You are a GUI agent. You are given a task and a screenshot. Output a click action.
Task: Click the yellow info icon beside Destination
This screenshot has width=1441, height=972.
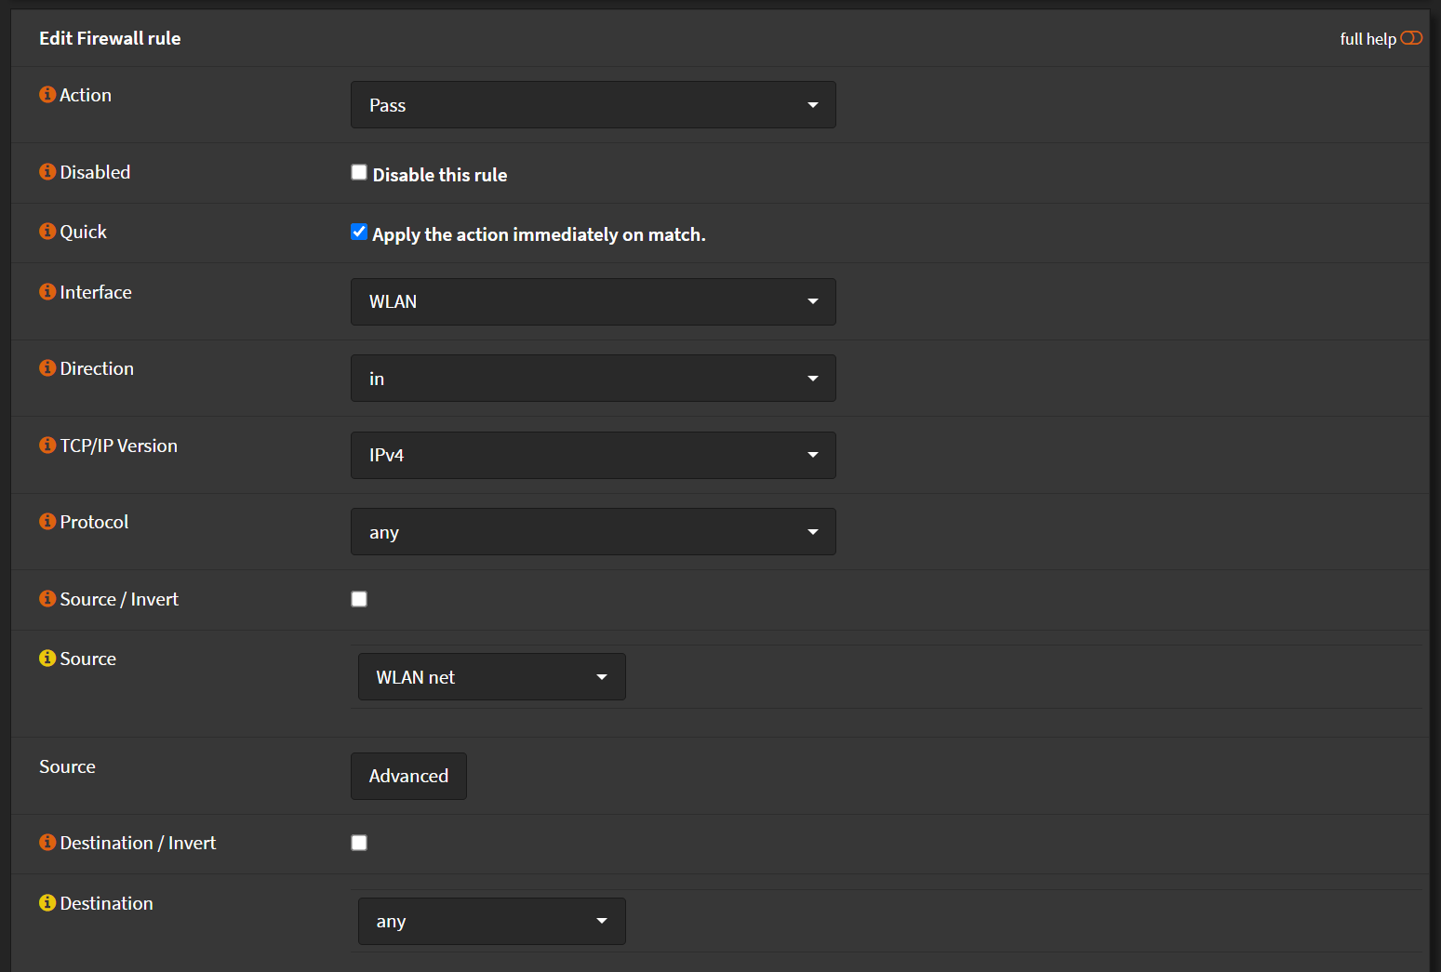pyautogui.click(x=47, y=903)
